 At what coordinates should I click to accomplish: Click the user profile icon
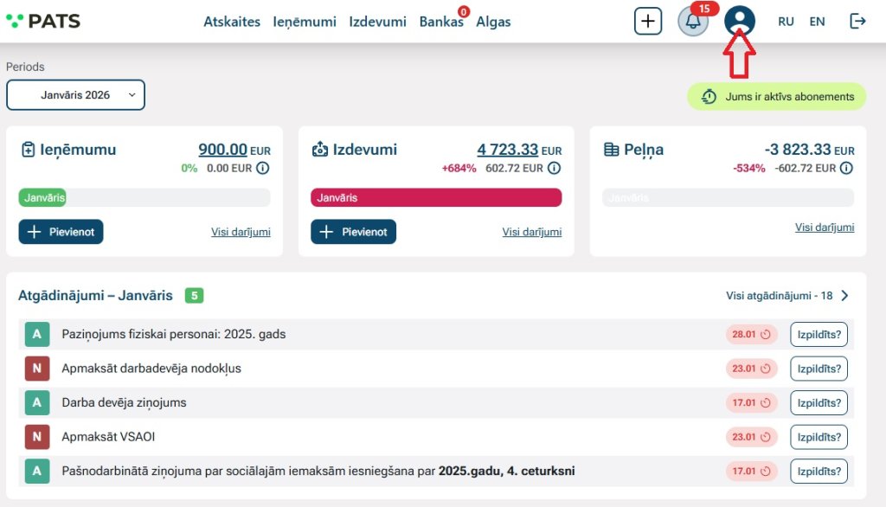(739, 21)
